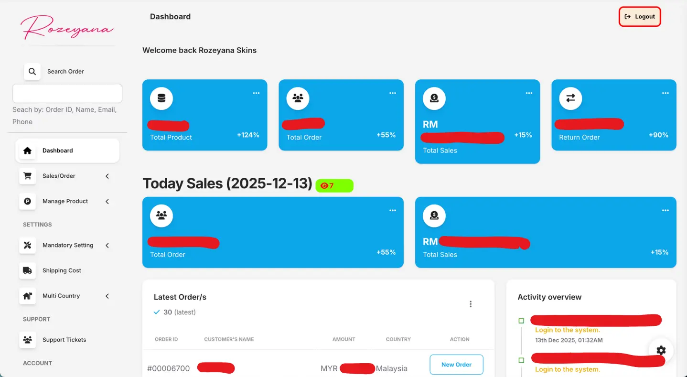Expand the Sales/Order submenu chevron
Image resolution: width=687 pixels, height=377 pixels.
pyautogui.click(x=107, y=176)
